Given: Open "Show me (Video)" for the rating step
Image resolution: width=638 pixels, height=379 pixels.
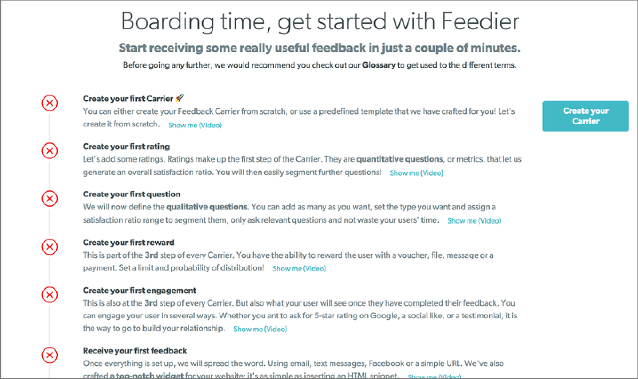Looking at the screenshot, I should [416, 173].
